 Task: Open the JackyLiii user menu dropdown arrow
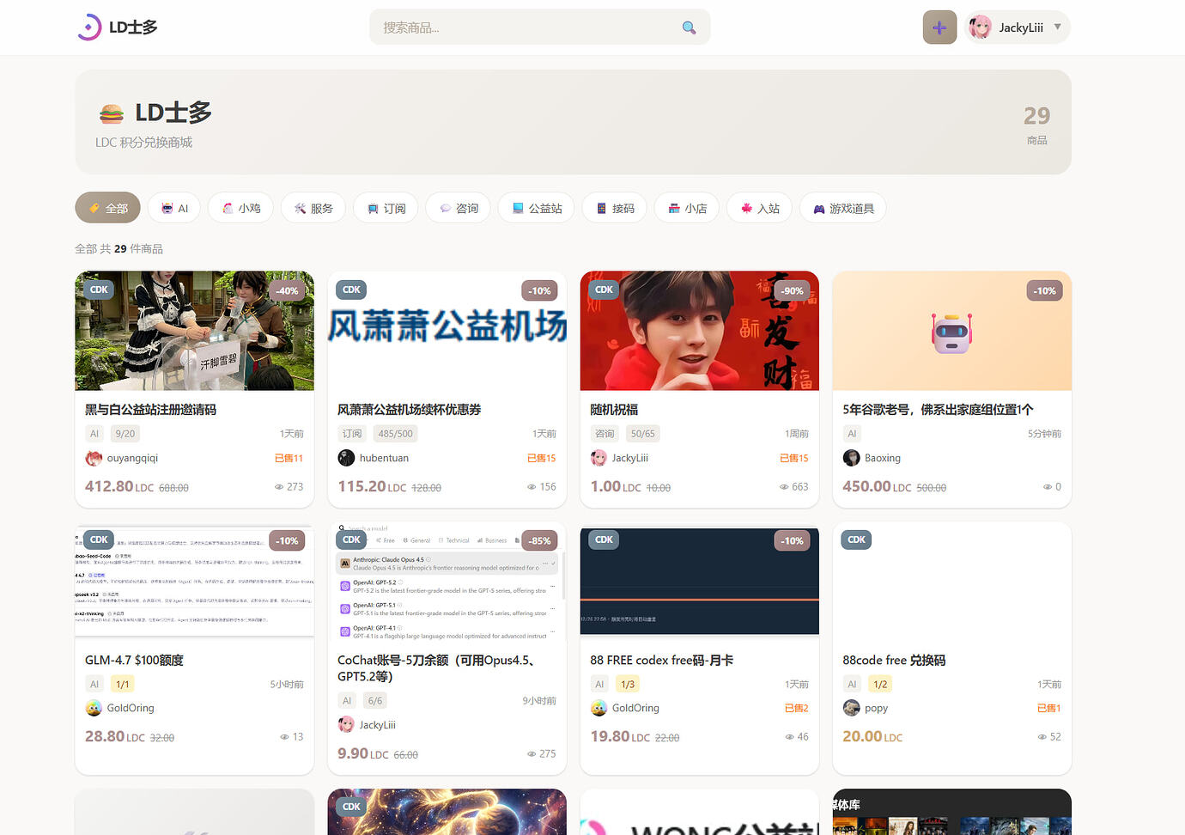click(1057, 27)
